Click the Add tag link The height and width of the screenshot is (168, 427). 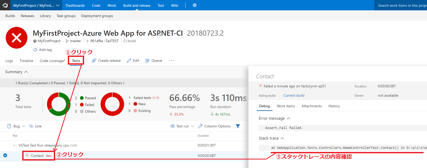pos(45,50)
